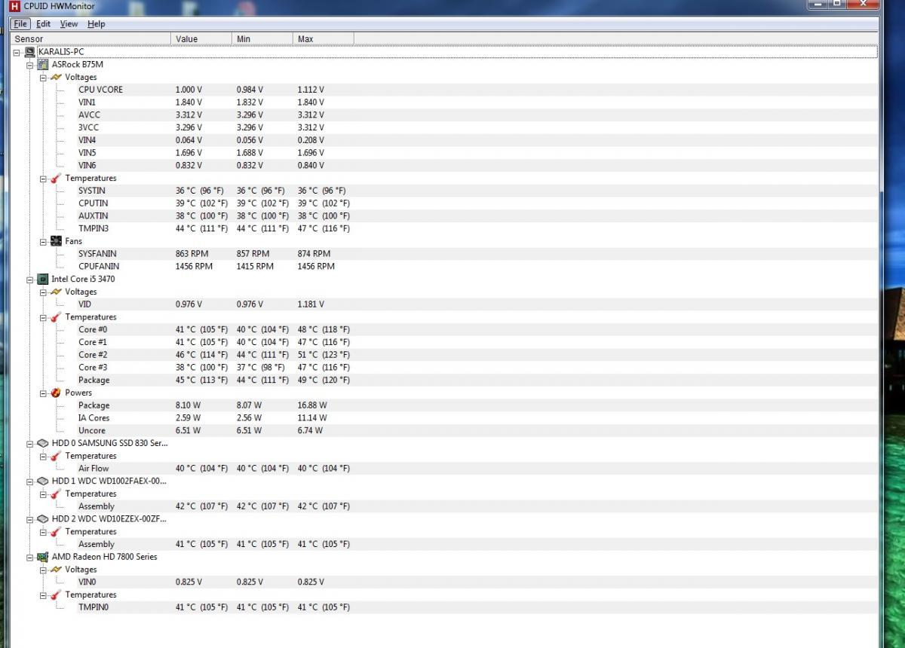
Task: Click the Max column header
Action: [x=324, y=38]
